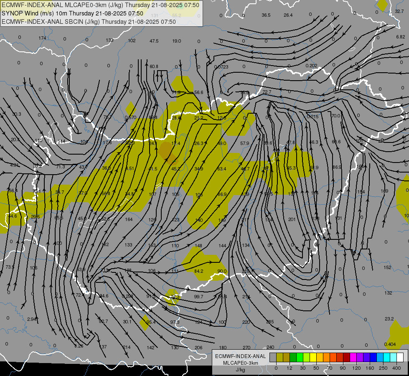409x376 pixels.
Task: Click the map value '32.7'
Action: click(x=399, y=11)
